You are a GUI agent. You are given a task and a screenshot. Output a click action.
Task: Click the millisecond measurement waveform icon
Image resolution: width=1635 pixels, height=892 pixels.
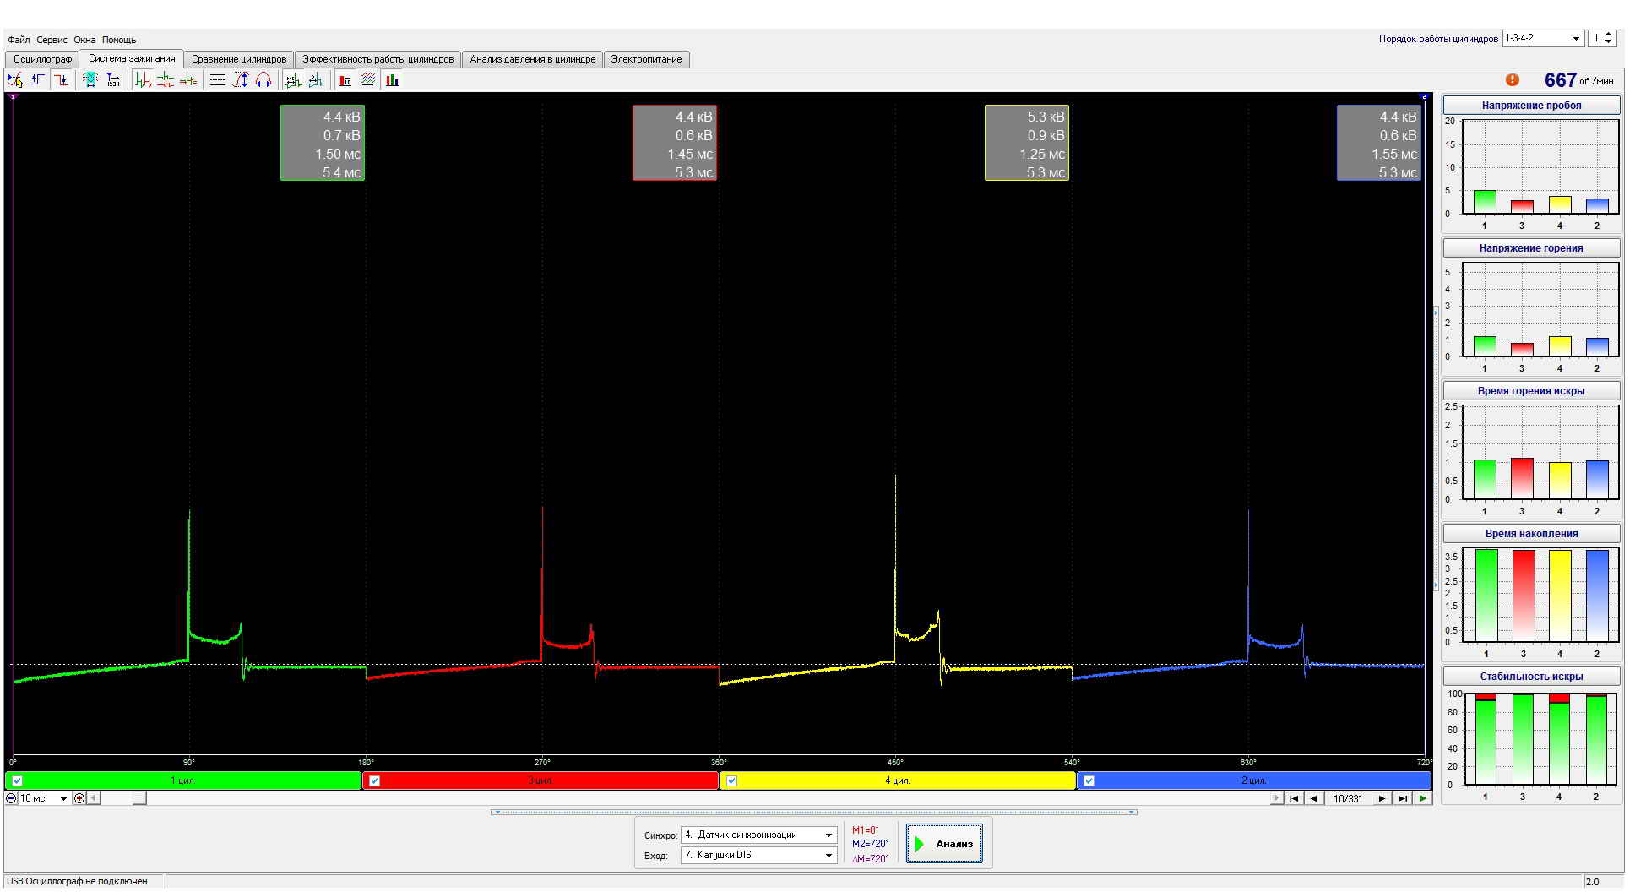point(293,80)
